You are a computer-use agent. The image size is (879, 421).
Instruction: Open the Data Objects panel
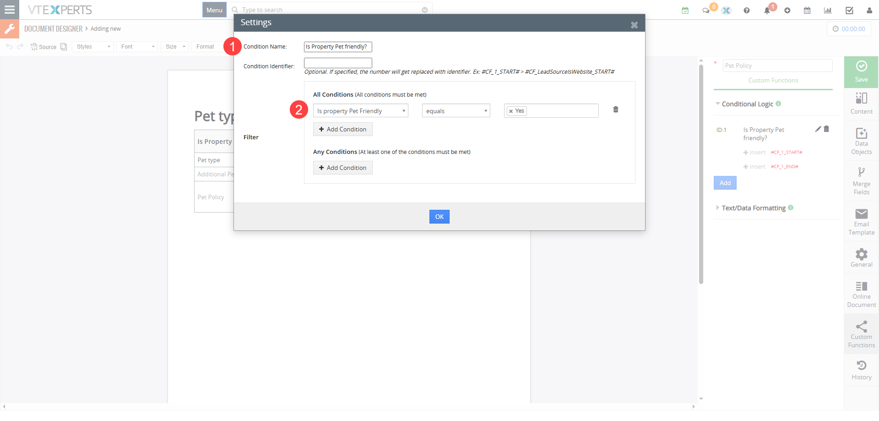click(x=861, y=141)
